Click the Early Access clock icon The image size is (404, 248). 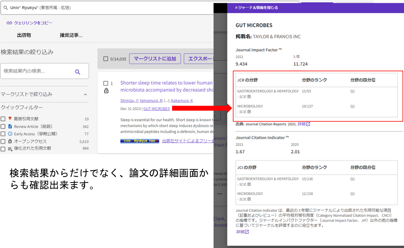click(x=10, y=134)
